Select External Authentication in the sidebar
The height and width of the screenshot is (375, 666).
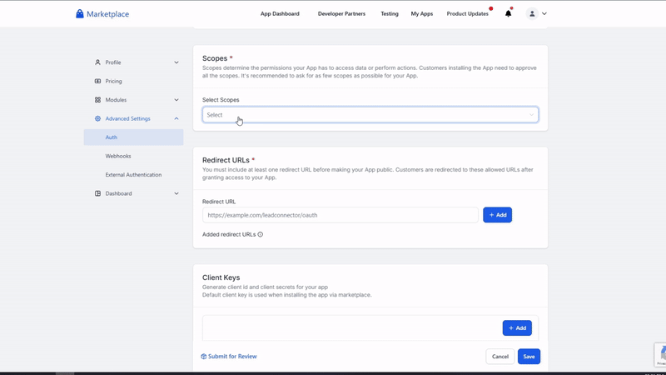point(133,175)
